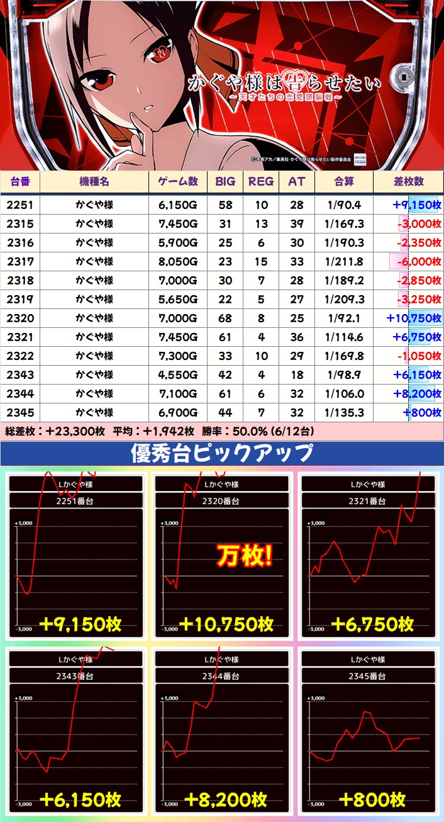Click the 1/211.8 combined rate cell

pyautogui.click(x=344, y=261)
